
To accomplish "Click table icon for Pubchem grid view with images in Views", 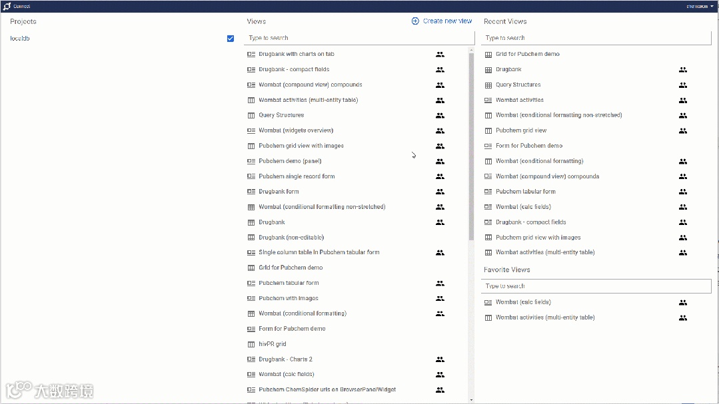I will tap(251, 146).
